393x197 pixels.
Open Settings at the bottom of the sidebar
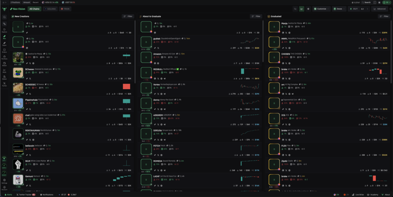(4, 181)
